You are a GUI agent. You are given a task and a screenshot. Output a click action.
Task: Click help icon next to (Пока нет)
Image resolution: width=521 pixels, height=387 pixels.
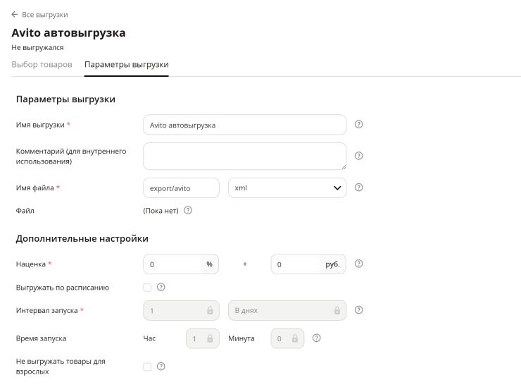coord(188,210)
